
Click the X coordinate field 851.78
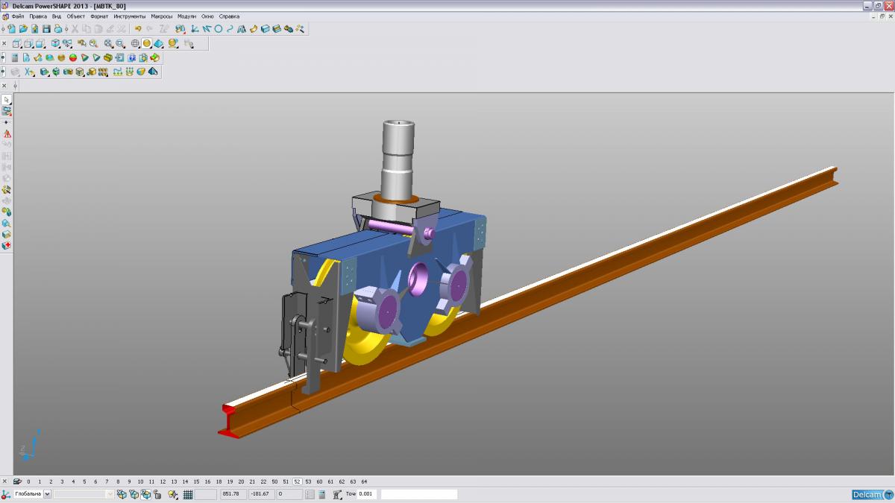pos(232,494)
